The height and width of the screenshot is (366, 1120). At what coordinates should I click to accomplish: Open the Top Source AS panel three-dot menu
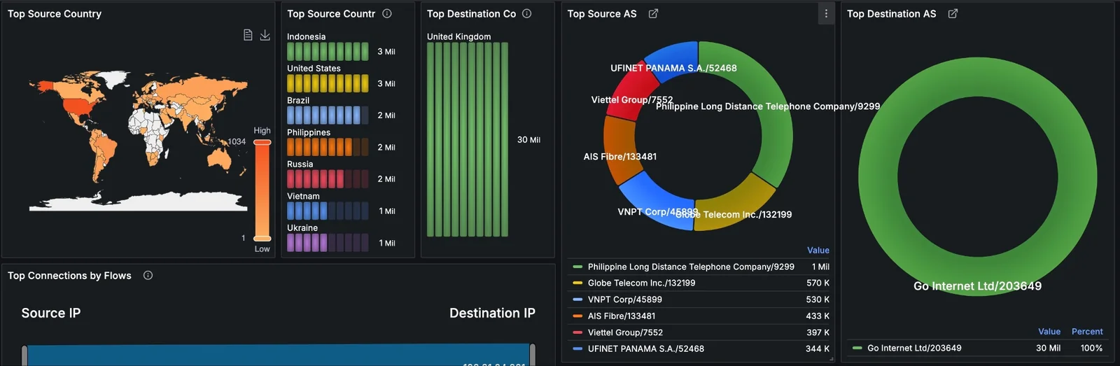(826, 13)
